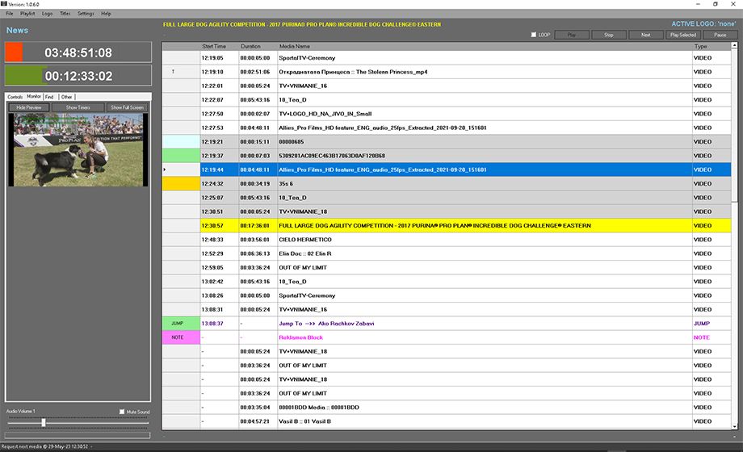Select the row at start time 12:19:05
The image size is (743, 452).
point(447,58)
